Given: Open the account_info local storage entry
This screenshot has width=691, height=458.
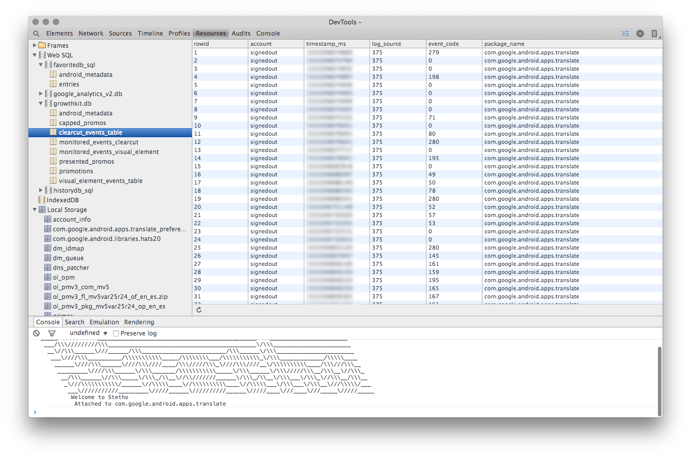Looking at the screenshot, I should coord(72,220).
